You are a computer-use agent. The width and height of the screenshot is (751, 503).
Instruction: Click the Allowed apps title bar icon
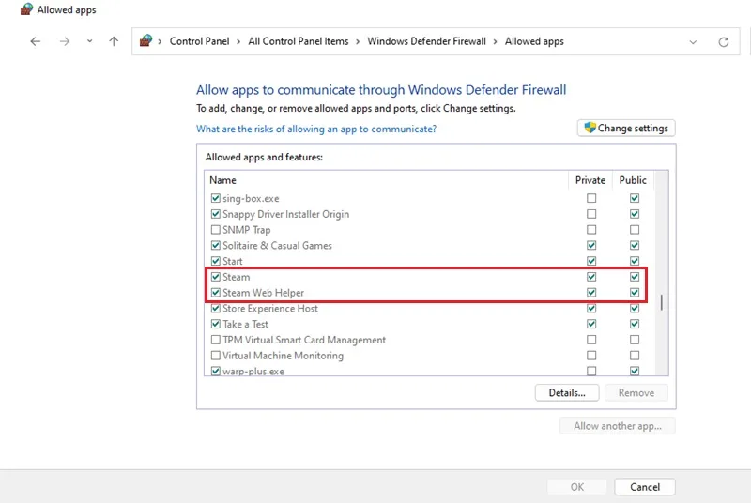point(27,9)
